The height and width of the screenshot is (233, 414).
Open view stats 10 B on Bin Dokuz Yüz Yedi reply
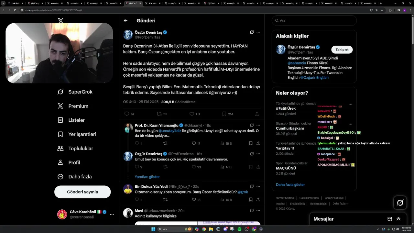(226, 200)
